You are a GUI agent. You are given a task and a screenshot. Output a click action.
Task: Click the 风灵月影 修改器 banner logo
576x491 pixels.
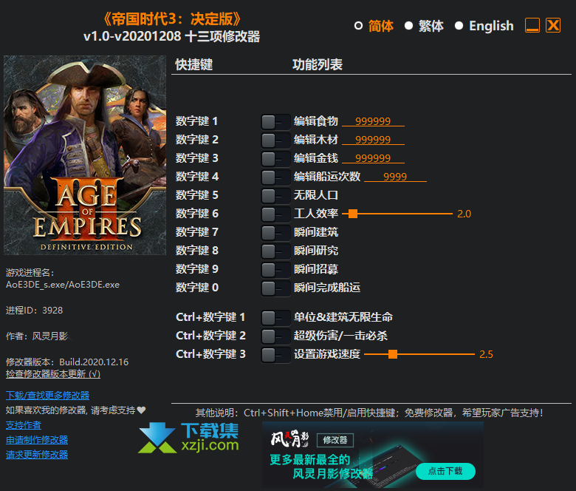click(312, 439)
